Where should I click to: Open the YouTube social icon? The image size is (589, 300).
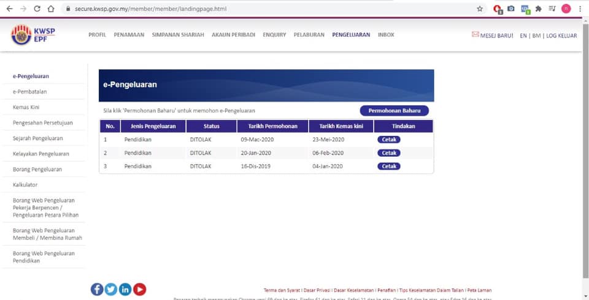139,289
